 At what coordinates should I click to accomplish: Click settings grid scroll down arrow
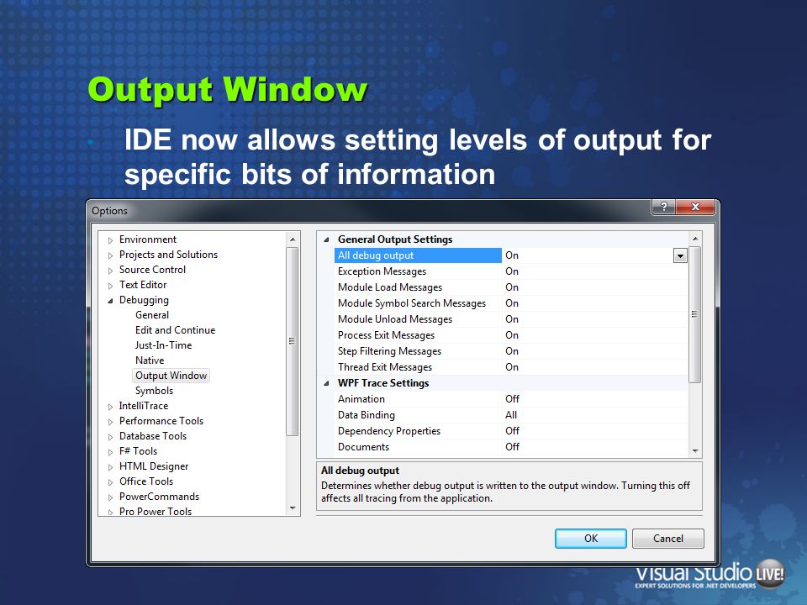695,451
